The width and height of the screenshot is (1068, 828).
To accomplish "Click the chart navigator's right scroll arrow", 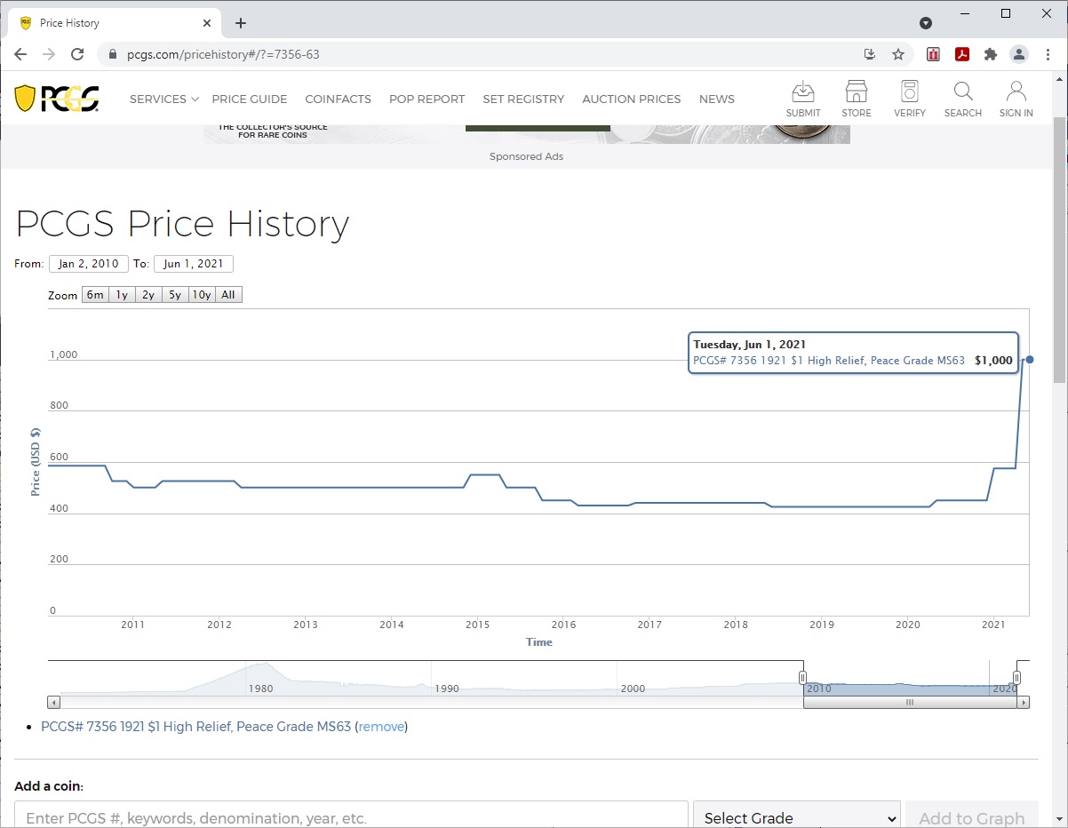I will pos(1024,703).
